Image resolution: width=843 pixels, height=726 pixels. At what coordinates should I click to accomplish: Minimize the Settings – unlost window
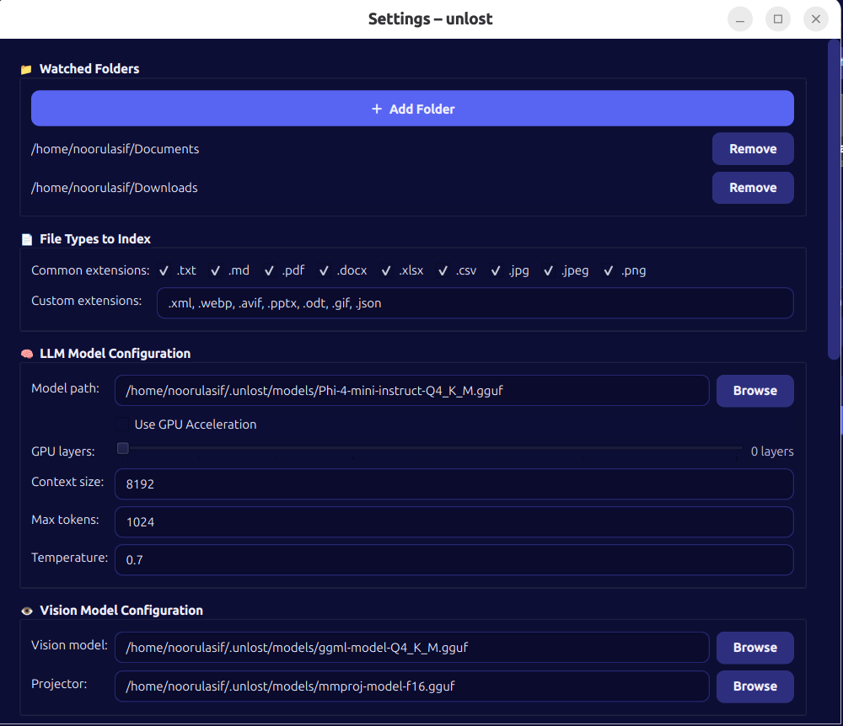coord(740,19)
